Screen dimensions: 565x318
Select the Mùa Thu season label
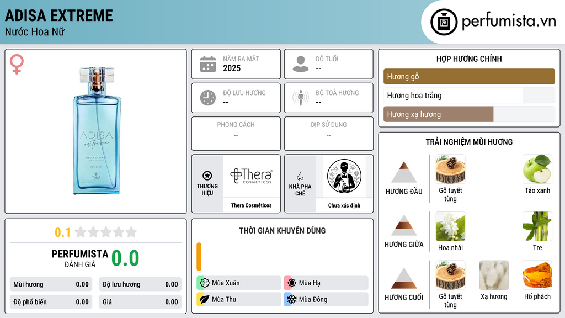coord(224,299)
